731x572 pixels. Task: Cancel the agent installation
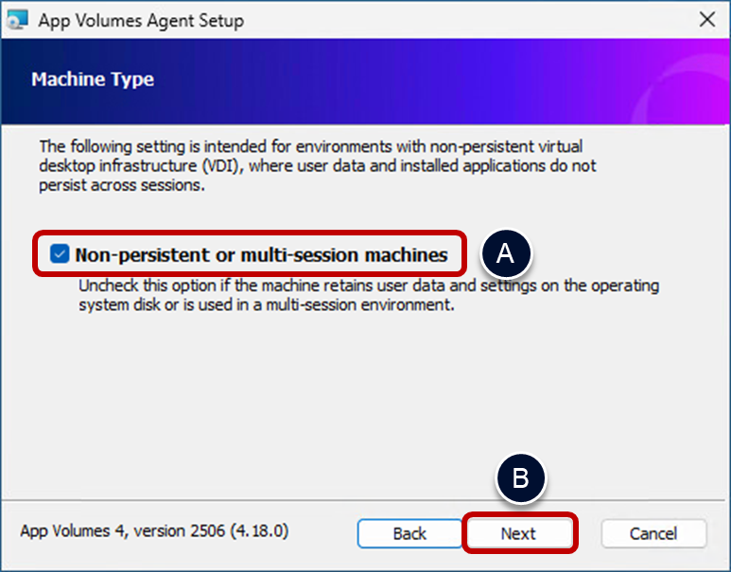click(653, 533)
